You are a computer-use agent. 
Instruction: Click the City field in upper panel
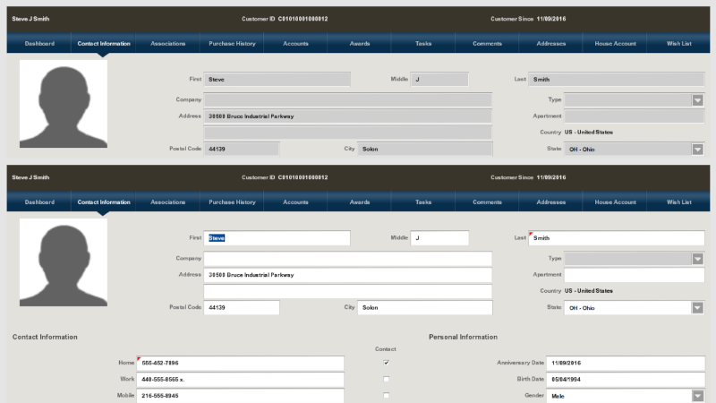click(x=425, y=149)
